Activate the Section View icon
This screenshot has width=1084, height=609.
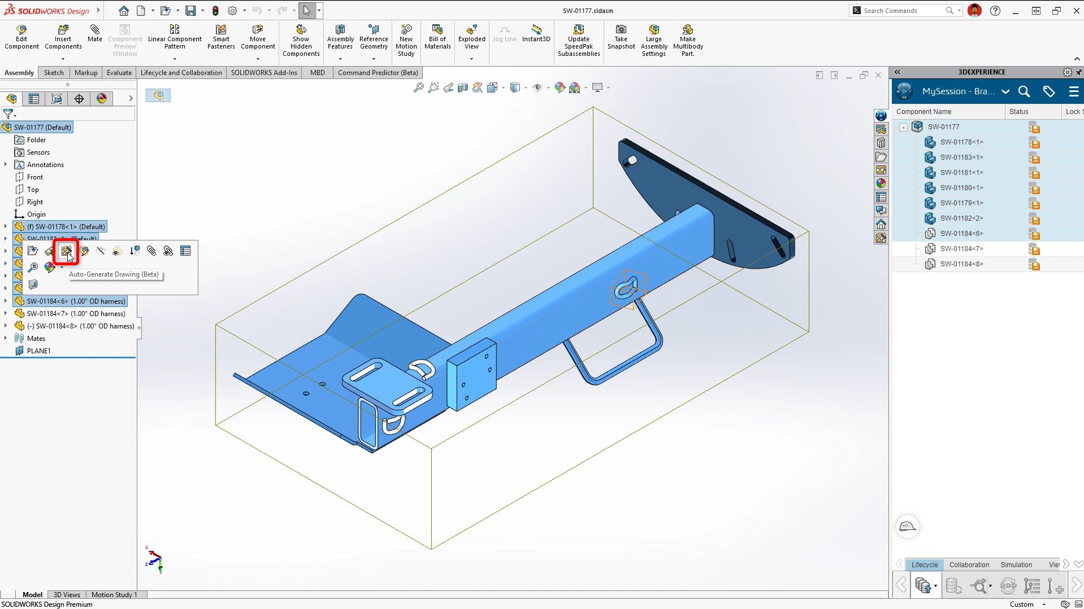[x=462, y=87]
